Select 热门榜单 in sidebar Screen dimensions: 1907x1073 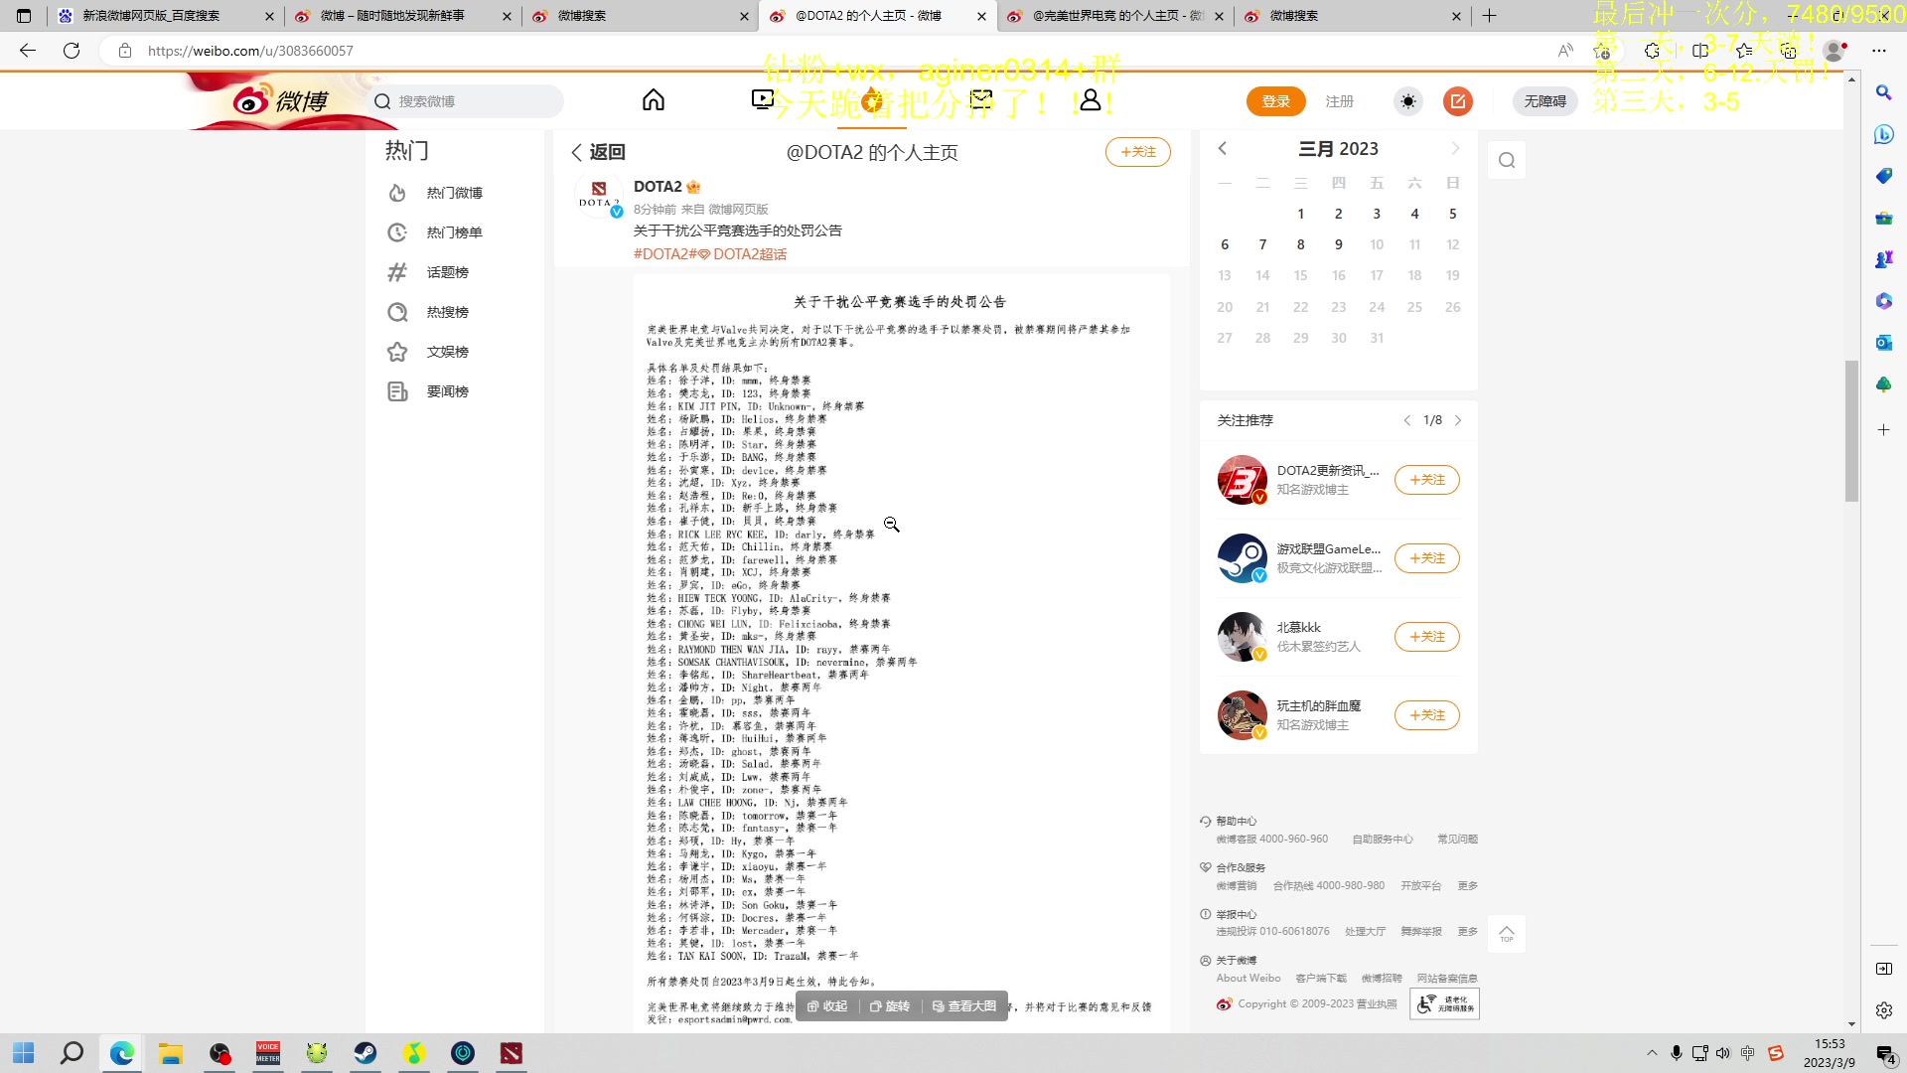[x=454, y=232]
